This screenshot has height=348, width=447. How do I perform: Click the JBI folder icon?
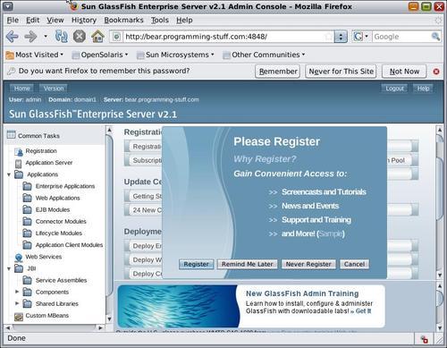tap(19, 268)
